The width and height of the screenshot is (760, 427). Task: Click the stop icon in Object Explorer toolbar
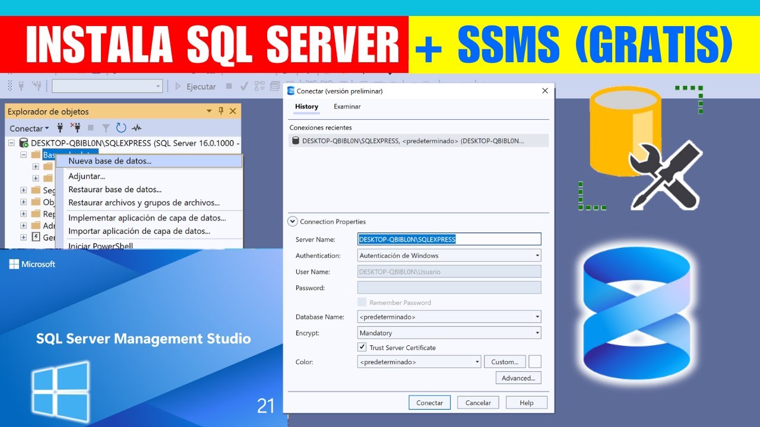(91, 128)
